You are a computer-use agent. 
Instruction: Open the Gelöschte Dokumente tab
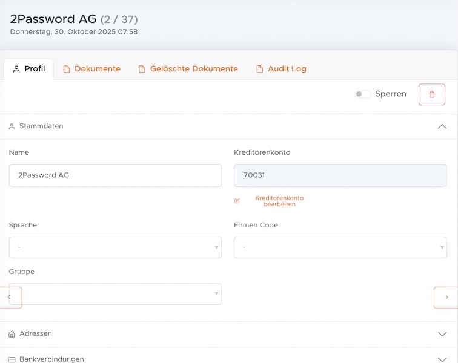[x=193, y=69]
